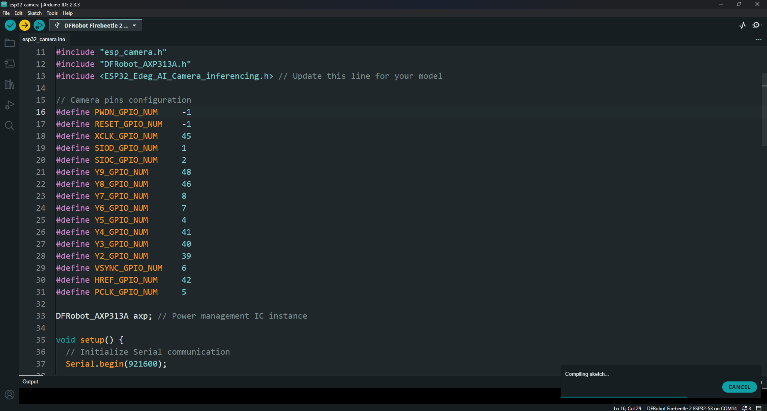Screen dimensions: 767x411
Task: Click the Verify sketch checkmark button
Action: tap(10, 25)
